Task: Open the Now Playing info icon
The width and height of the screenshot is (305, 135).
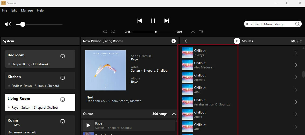Action: click(174, 41)
